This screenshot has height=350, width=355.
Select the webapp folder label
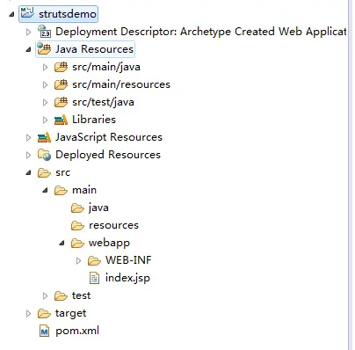[x=109, y=244]
